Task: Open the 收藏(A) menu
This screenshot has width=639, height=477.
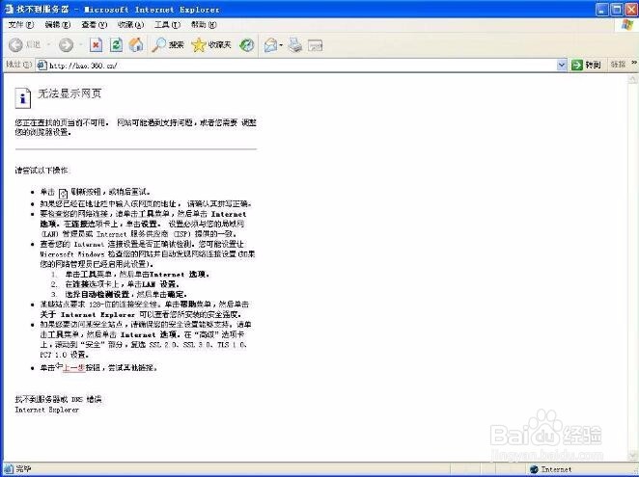Action: pos(131,25)
